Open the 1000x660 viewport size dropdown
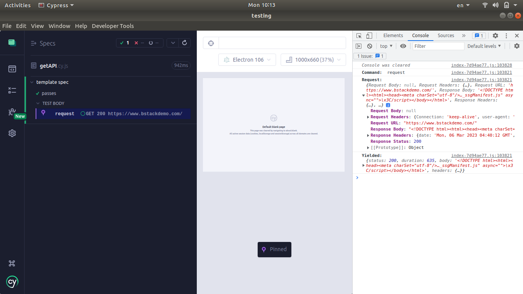 coord(313,60)
